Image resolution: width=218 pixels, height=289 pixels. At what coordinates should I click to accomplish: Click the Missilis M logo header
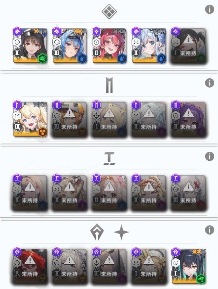(109, 85)
